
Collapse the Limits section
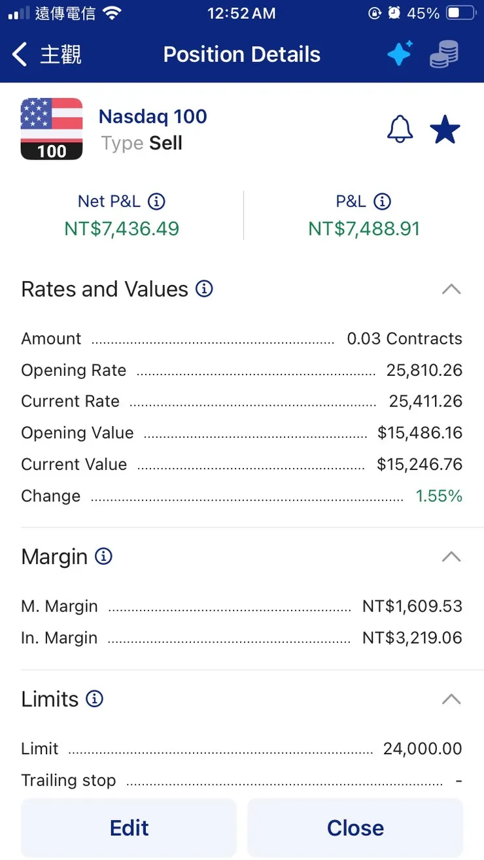(451, 699)
